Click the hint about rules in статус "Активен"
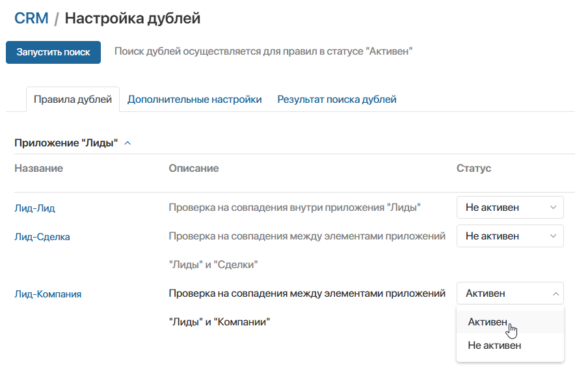Viewport: 575px width, 369px height. [263, 51]
